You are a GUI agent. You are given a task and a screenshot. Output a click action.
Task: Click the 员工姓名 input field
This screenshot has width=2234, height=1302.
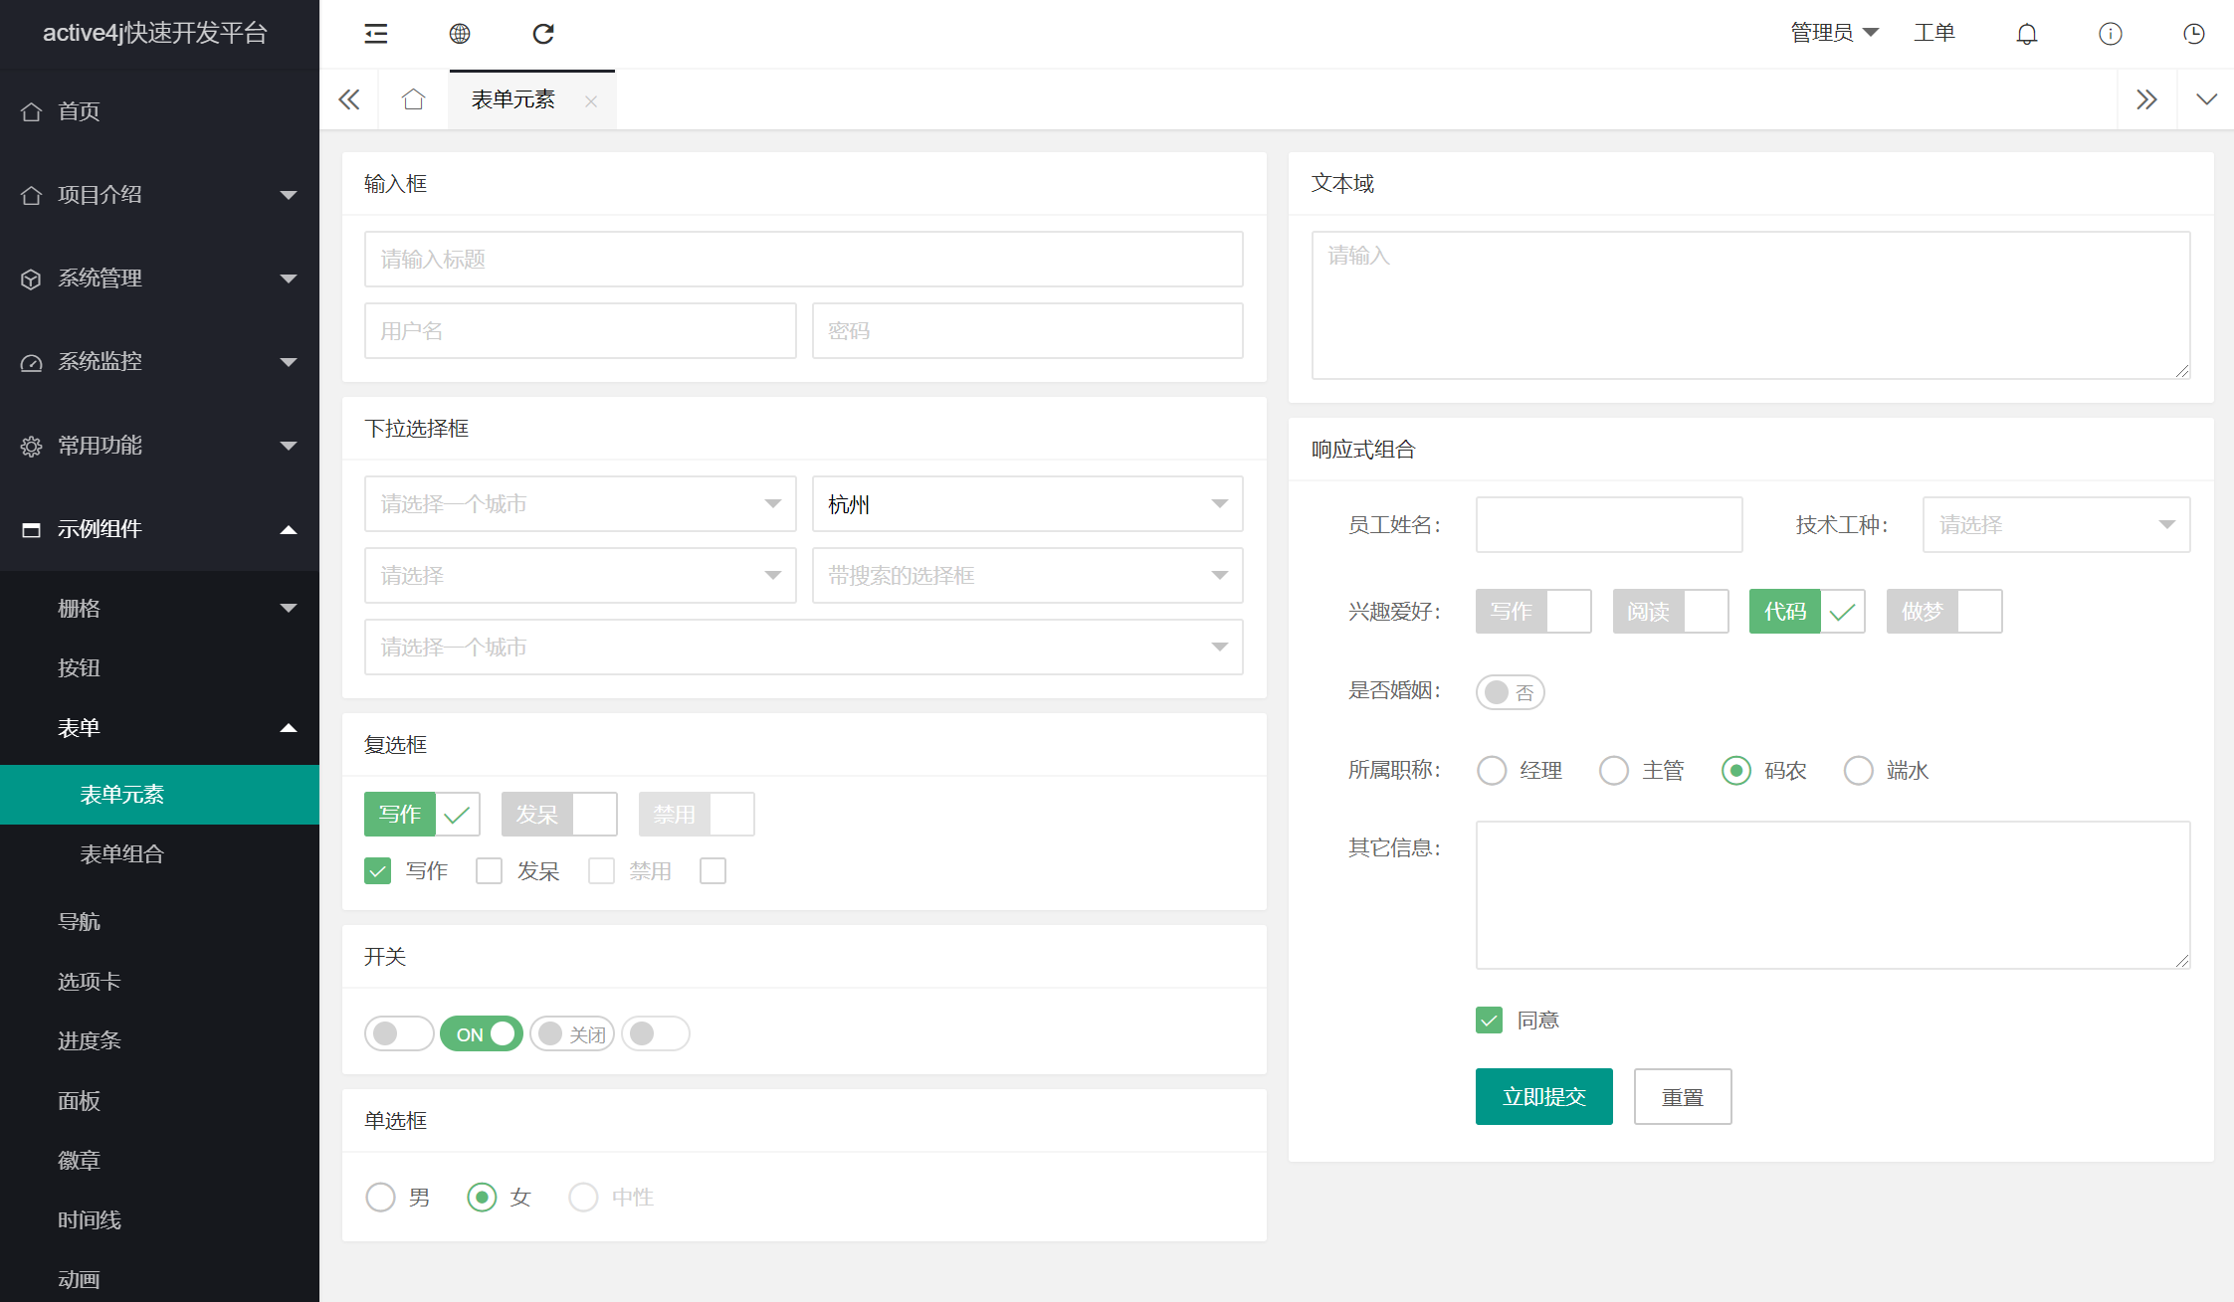tap(1609, 525)
